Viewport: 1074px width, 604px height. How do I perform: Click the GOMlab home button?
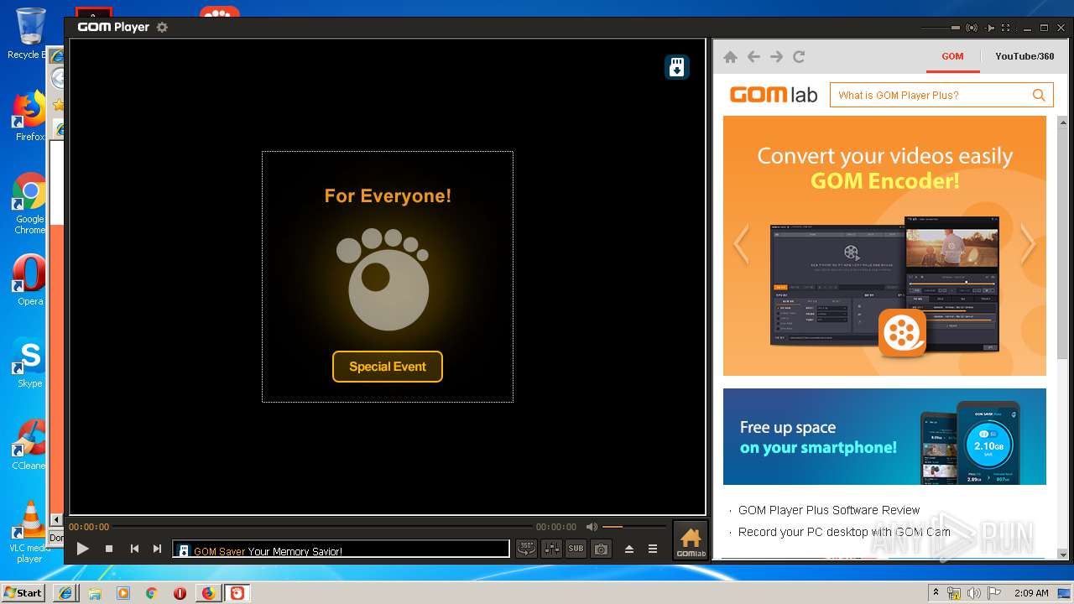691,540
